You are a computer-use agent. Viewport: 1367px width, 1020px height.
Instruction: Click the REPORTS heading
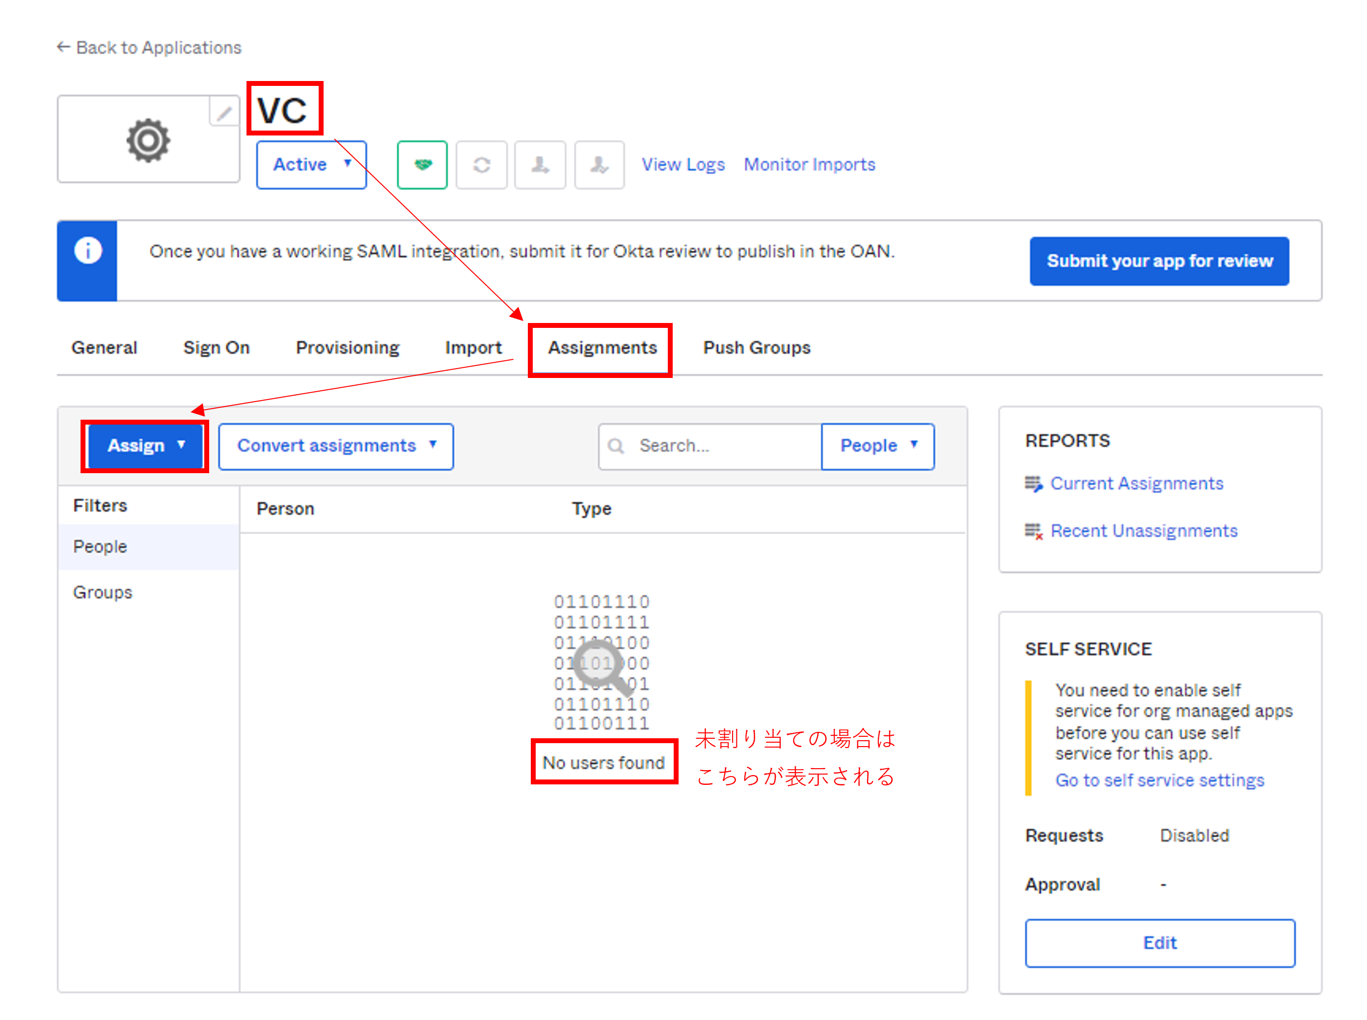pos(1067,441)
